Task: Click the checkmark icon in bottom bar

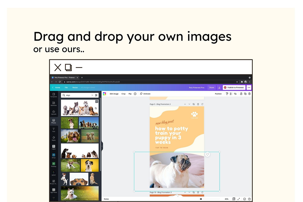Action: (x=244, y=199)
